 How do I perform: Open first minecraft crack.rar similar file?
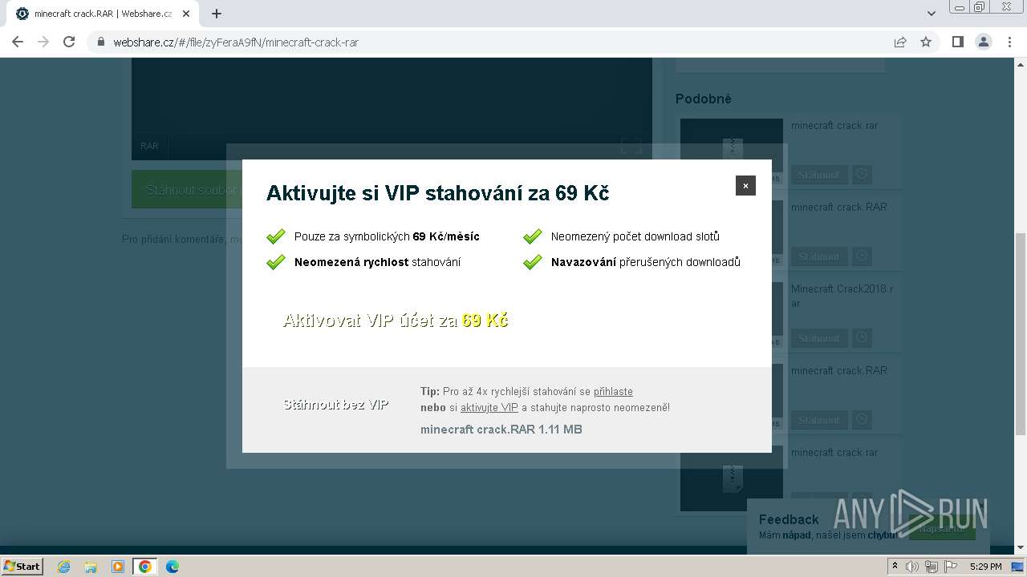(834, 126)
